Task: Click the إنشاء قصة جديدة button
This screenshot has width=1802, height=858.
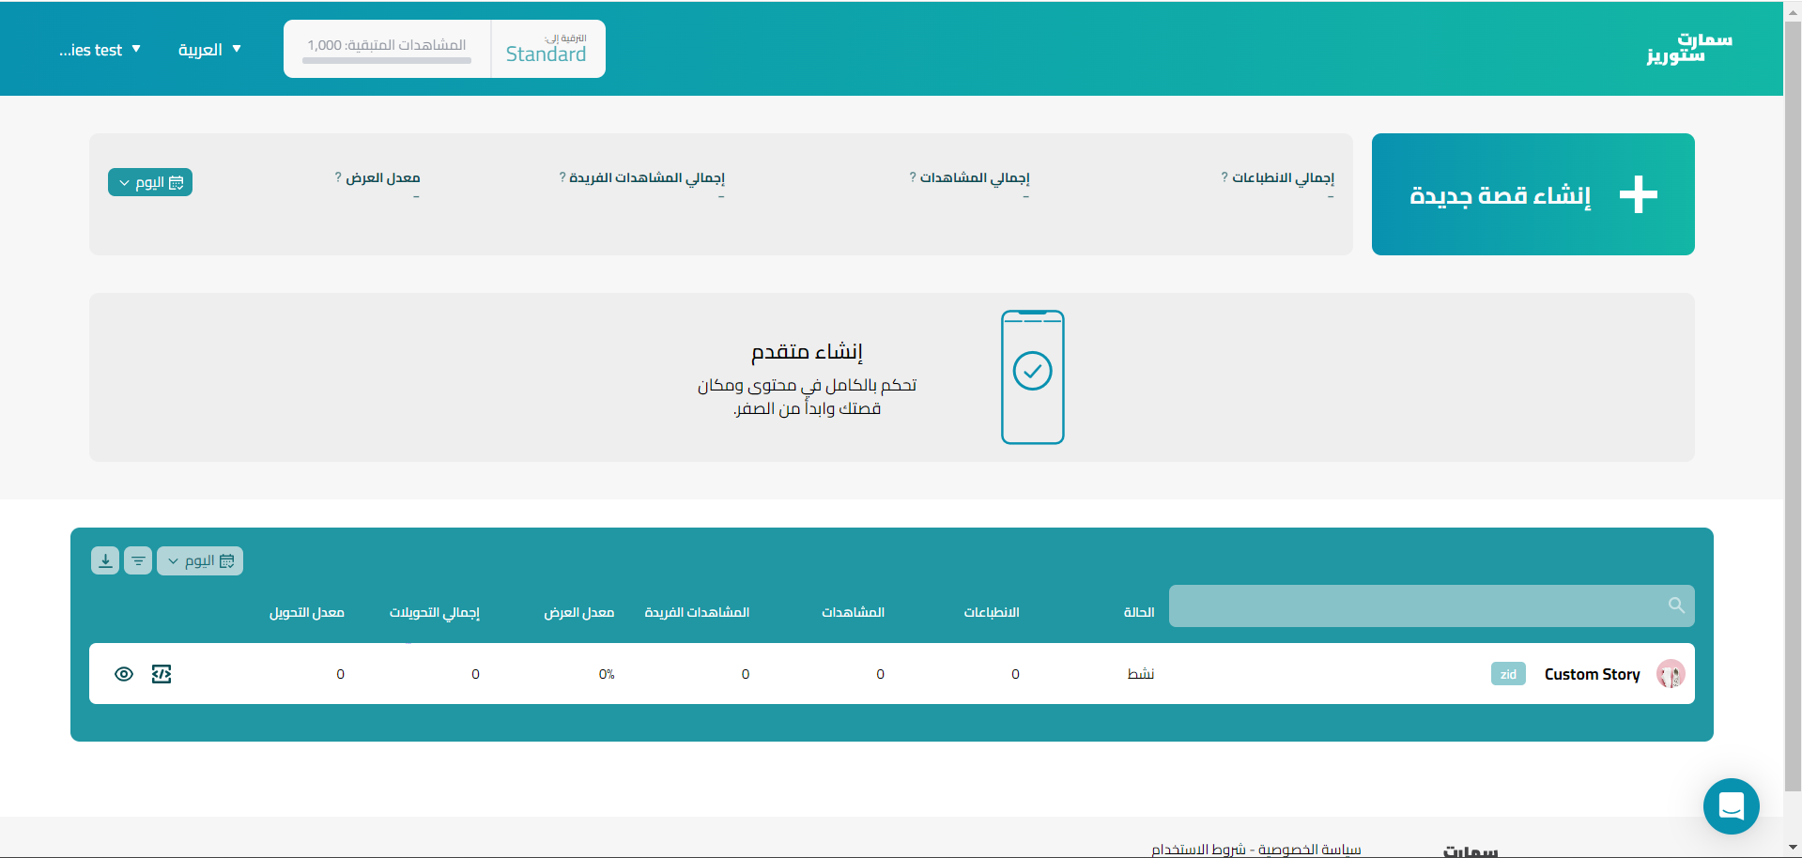Action: point(1532,194)
